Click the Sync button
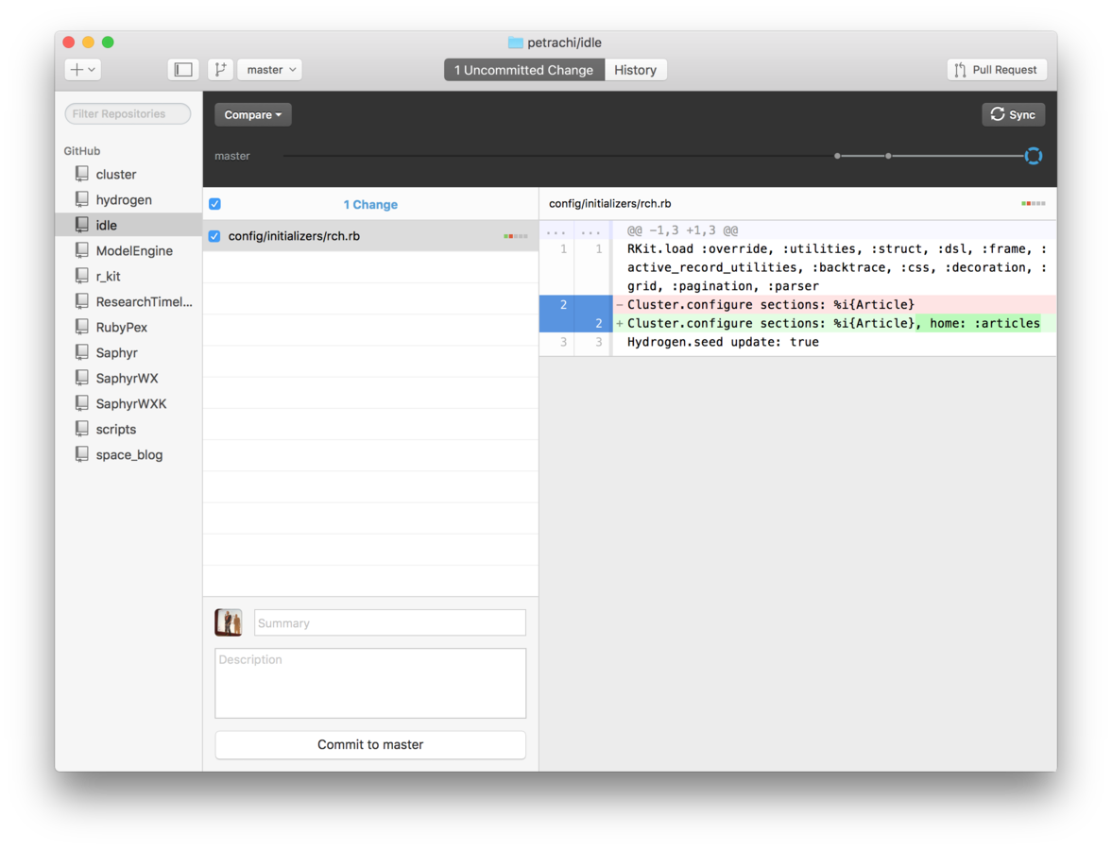This screenshot has height=850, width=1112. (1013, 114)
